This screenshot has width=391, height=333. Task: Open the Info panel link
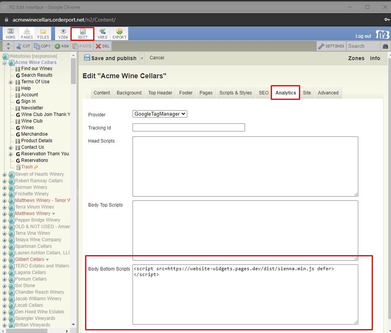pos(375,58)
